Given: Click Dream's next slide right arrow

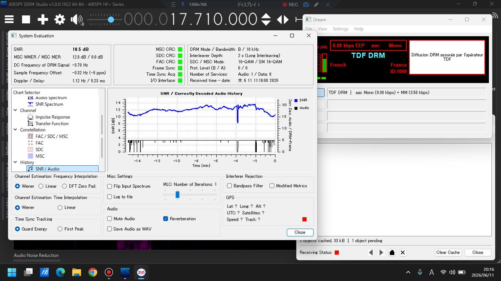Looking at the screenshot, I should [381, 252].
